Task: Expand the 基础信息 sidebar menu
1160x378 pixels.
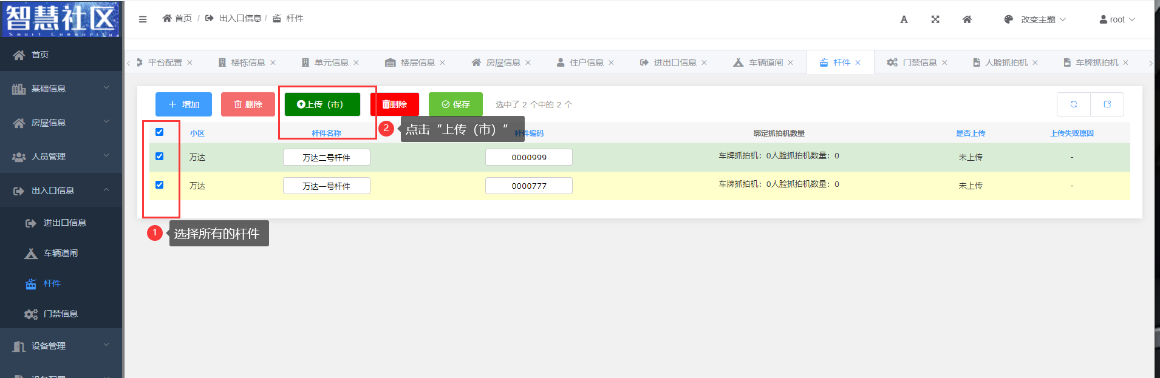Action: 61,89
